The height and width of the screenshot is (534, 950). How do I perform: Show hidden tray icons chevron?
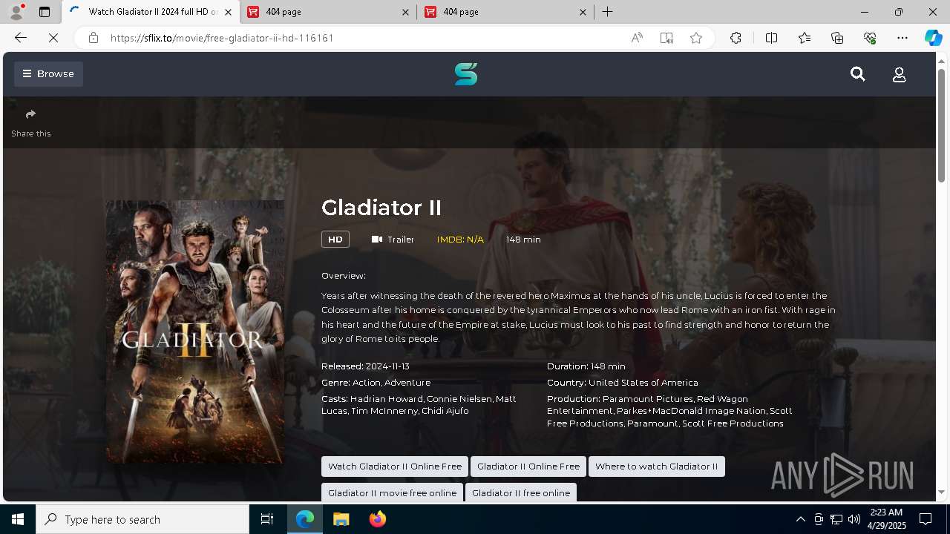point(800,519)
